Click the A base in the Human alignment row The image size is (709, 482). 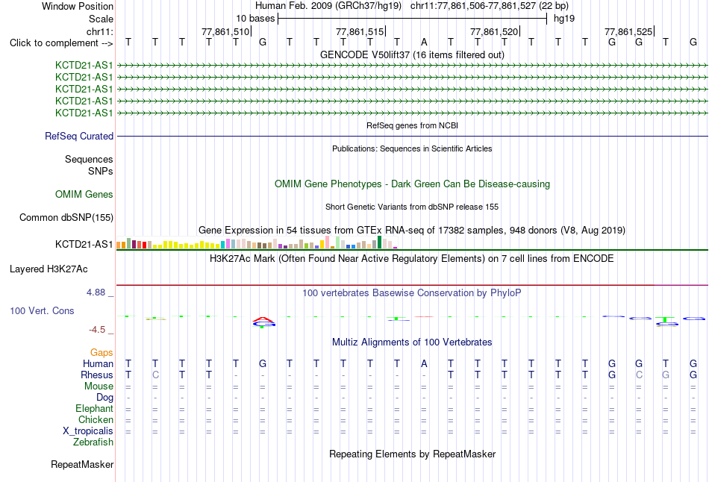424,363
